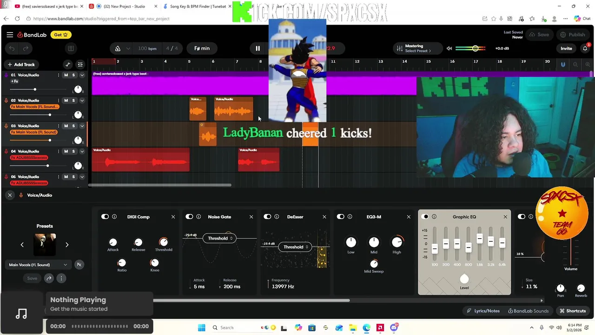Viewport: 595px width, 335px height.
Task: Open the Main Vocals (FL Sound) preset dropdown
Action: [38, 265]
